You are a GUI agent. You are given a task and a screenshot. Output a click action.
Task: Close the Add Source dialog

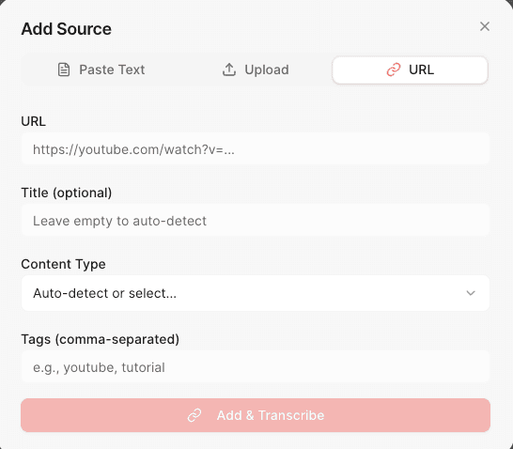click(x=485, y=26)
